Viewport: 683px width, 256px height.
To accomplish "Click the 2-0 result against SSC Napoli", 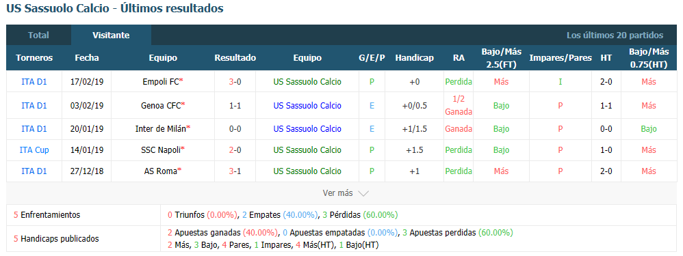I will coord(235,150).
